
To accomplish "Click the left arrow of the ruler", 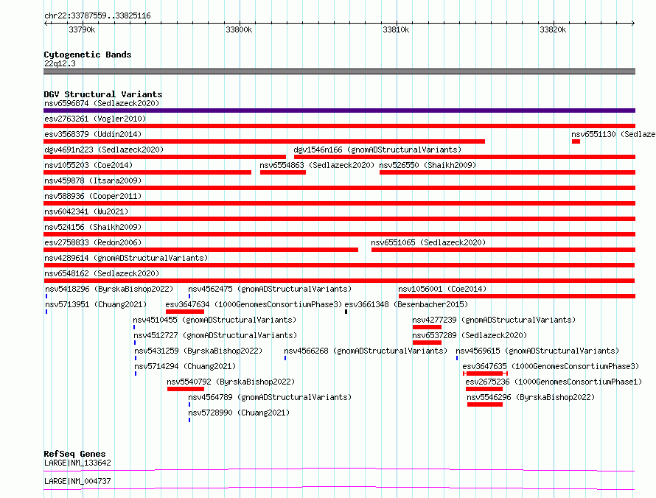I will click(46, 24).
